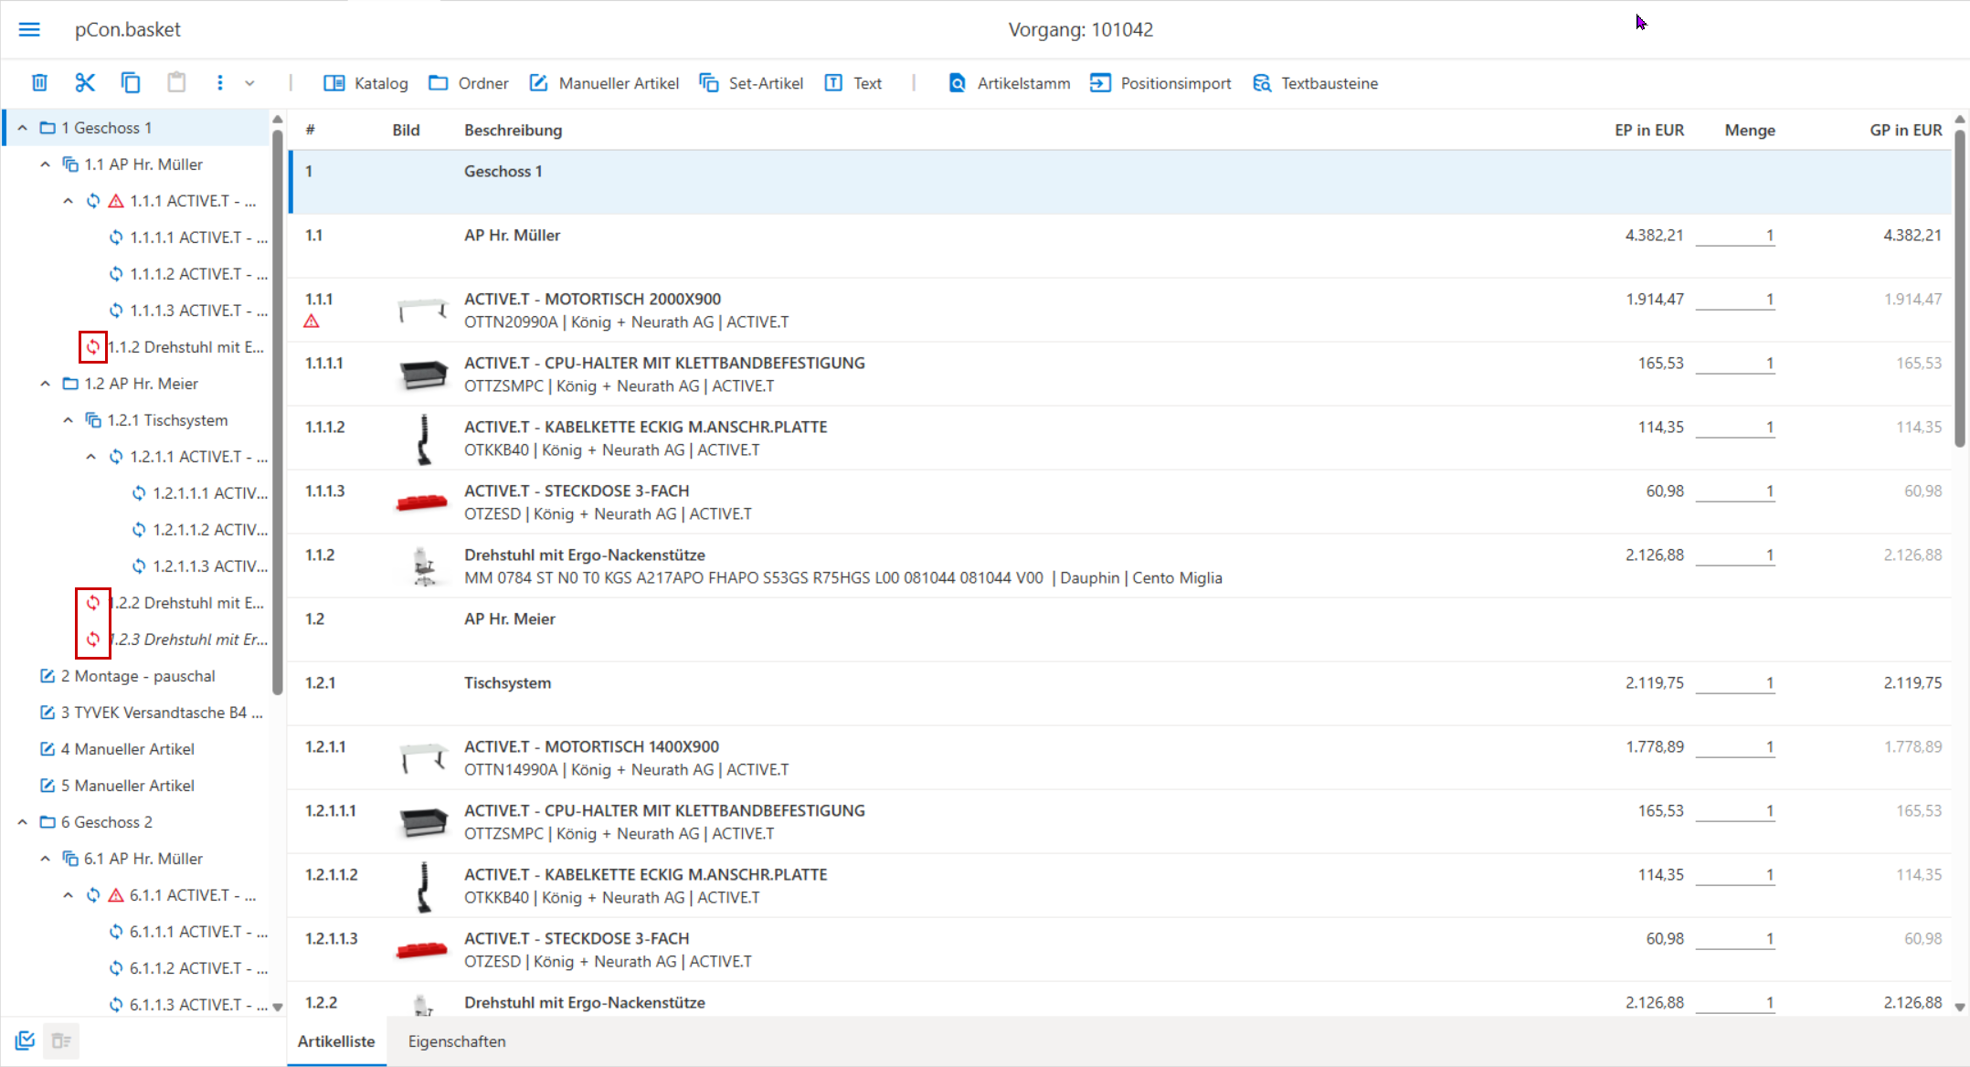
Task: Click the CPU-Halter image in row 1.1.1.1
Action: coord(423,374)
